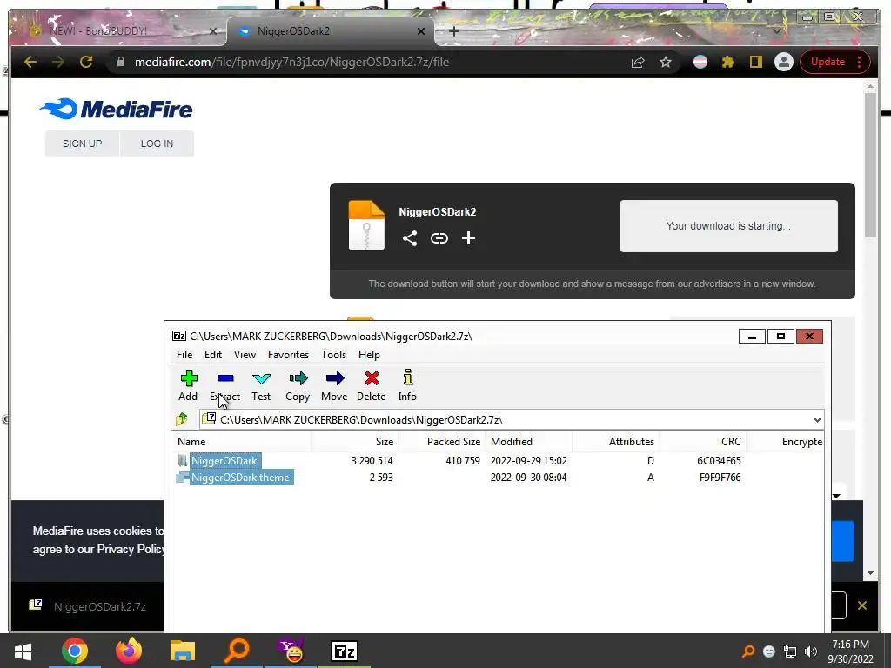Open the File menu in 7-Zip
The image size is (891, 668).
pos(184,355)
